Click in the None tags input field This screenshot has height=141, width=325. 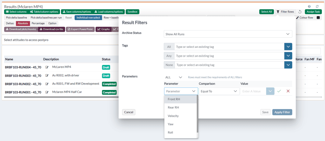pos(229,65)
